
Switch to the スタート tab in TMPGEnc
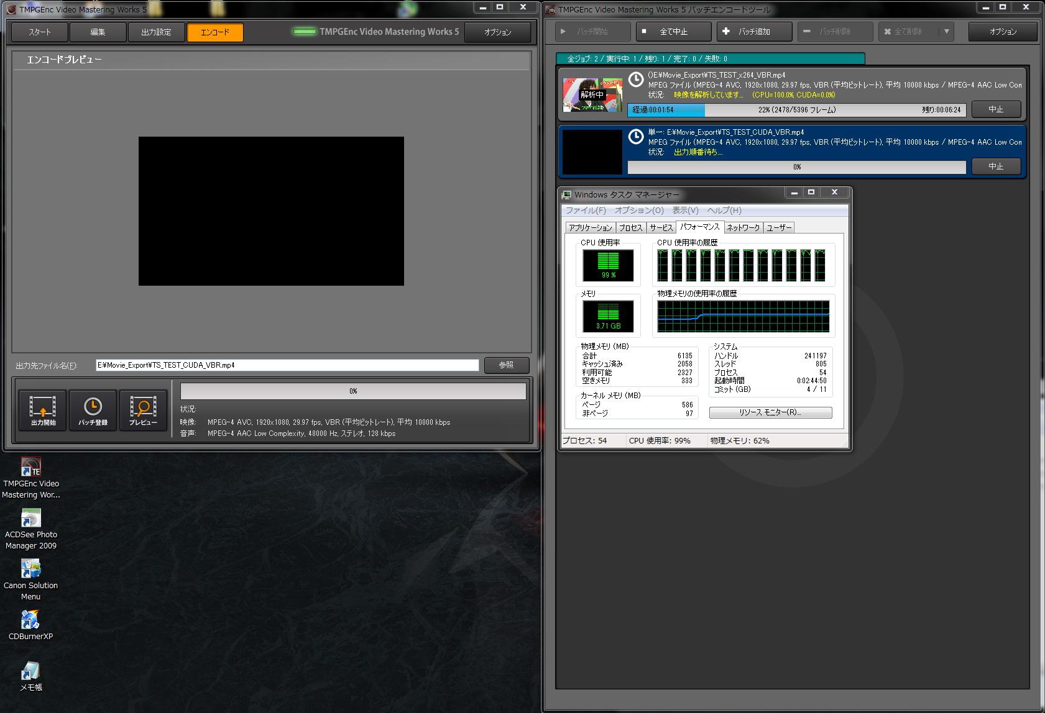(40, 32)
